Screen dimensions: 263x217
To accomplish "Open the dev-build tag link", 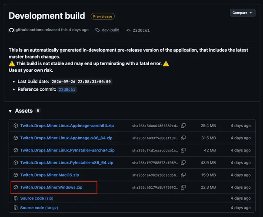I will click(110, 30).
